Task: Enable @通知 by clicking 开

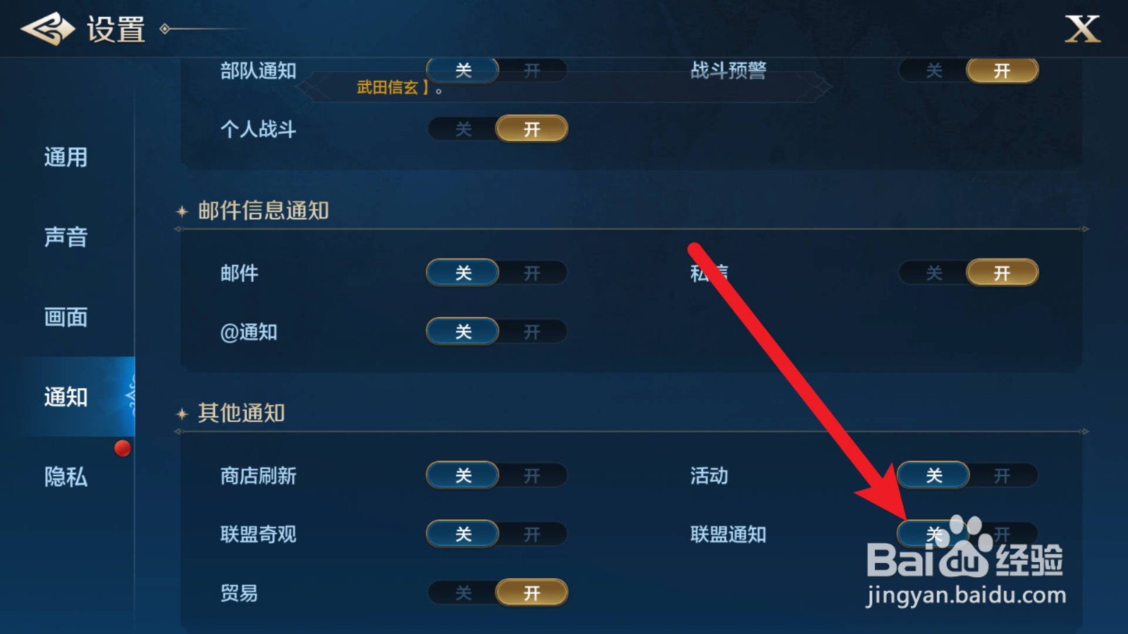Action: [532, 331]
